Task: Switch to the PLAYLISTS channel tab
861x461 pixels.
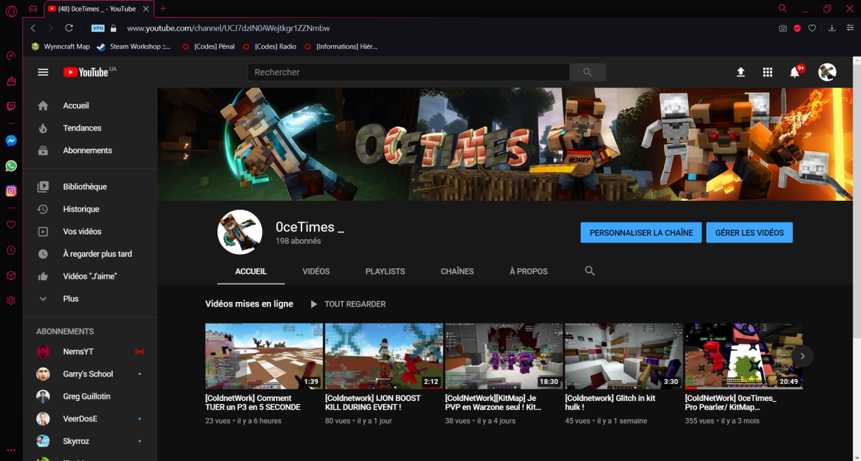Action: [x=385, y=271]
